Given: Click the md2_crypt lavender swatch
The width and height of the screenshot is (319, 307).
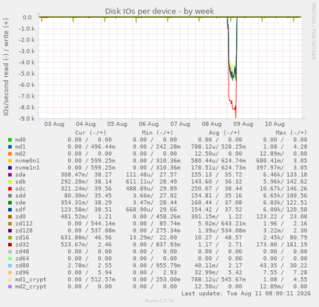Looking at the screenshot, I should [x=10, y=287].
